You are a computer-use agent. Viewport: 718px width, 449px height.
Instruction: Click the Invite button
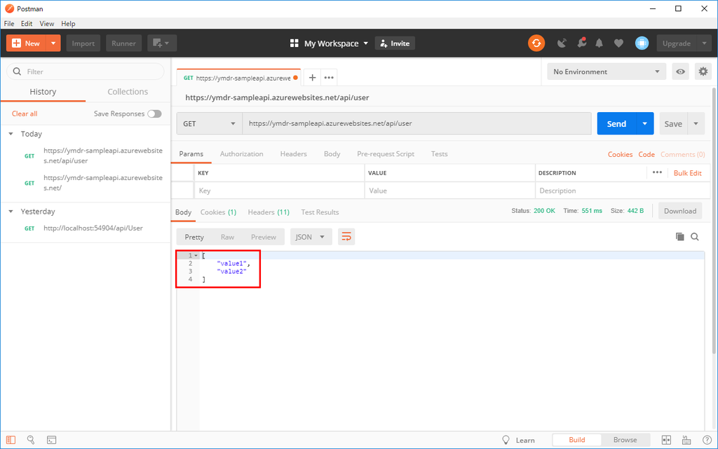[x=395, y=43]
